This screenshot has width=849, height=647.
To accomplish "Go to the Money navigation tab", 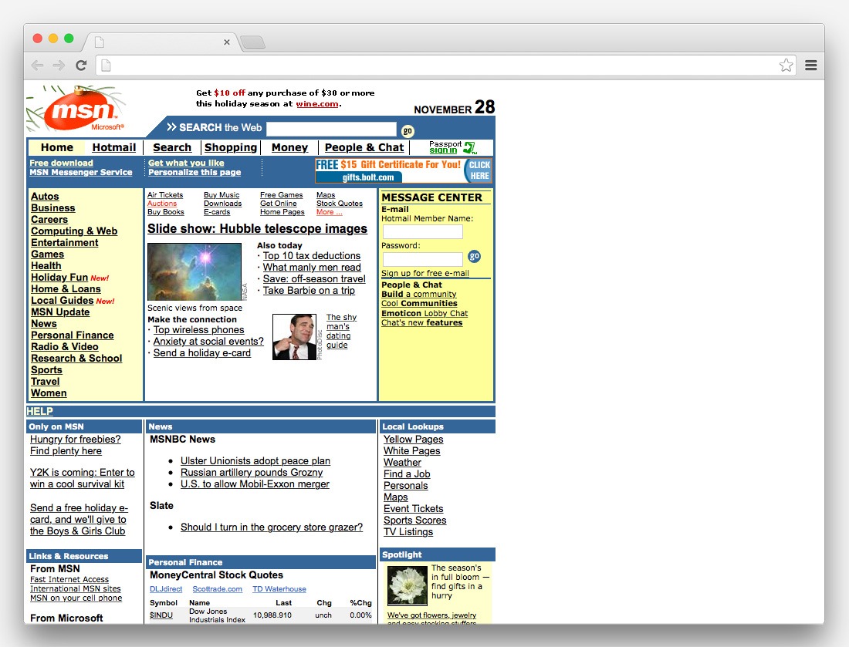I will [289, 147].
